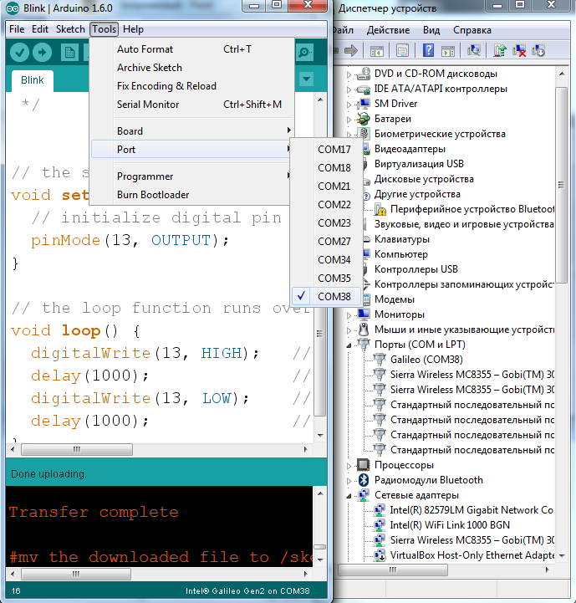The height and width of the screenshot is (603, 576).
Task: Click code editor horizontal scrollbar thumb
Action: (x=77, y=449)
